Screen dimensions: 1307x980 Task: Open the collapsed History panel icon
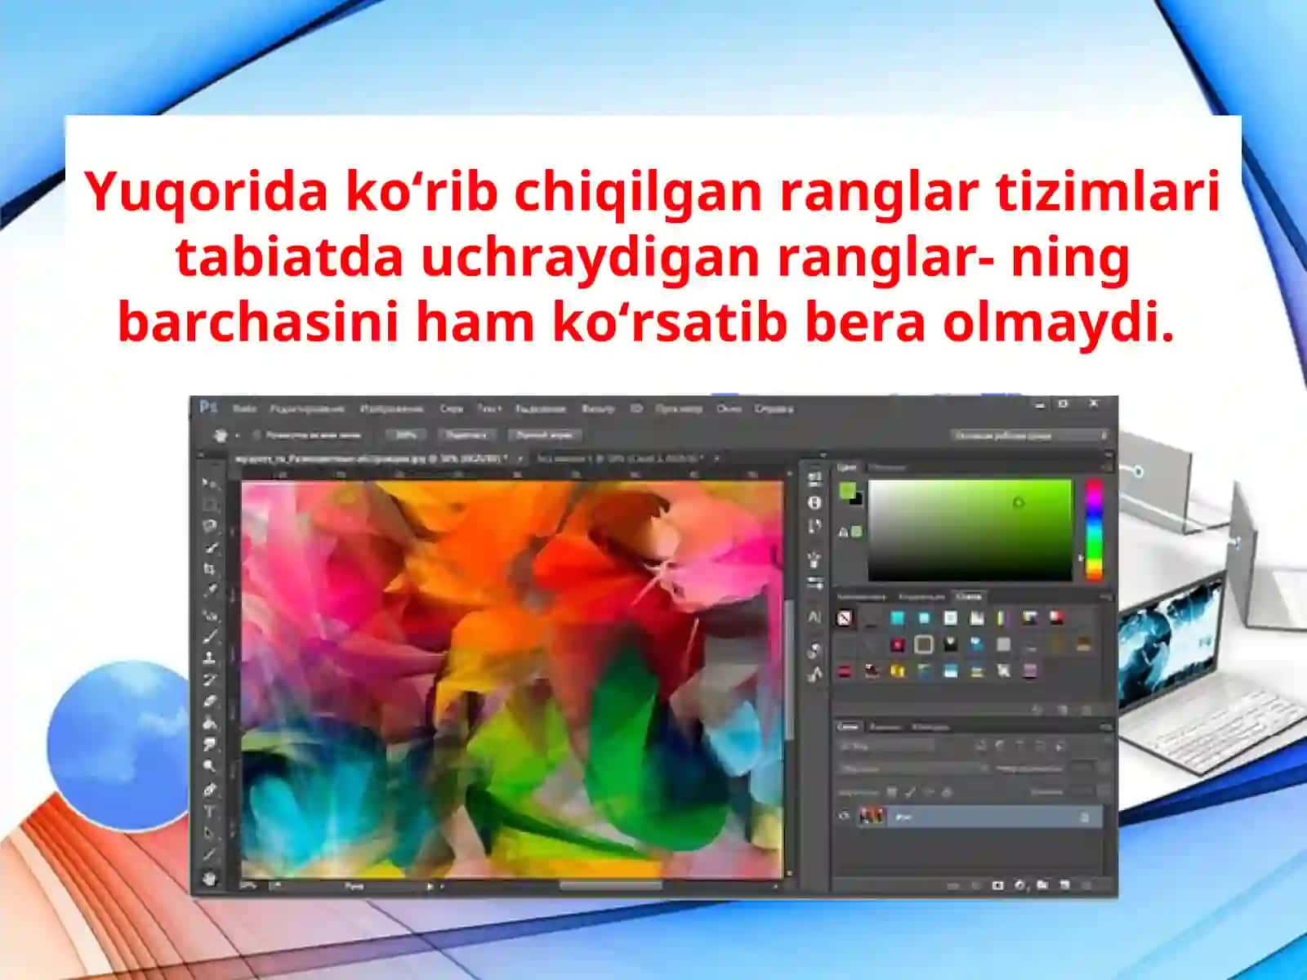pos(814,479)
